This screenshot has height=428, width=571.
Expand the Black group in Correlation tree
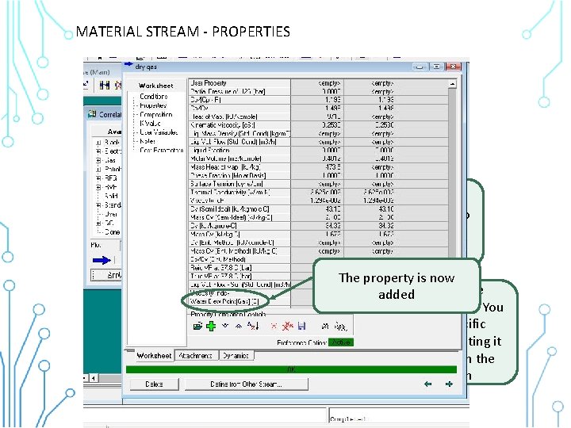[98, 143]
